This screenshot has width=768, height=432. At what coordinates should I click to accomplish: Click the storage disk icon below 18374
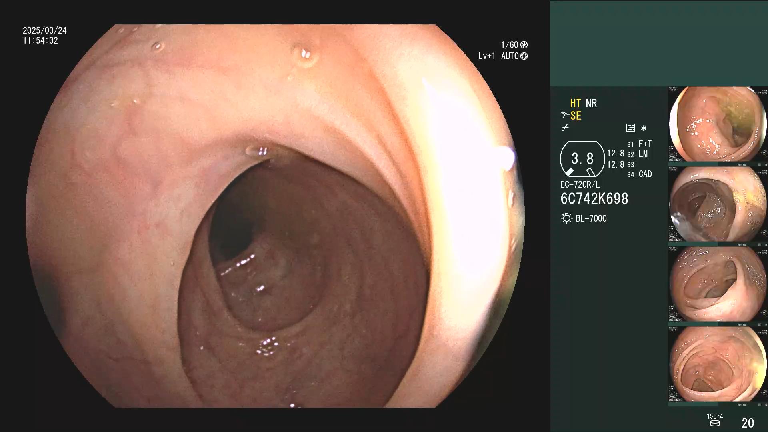pos(715,423)
